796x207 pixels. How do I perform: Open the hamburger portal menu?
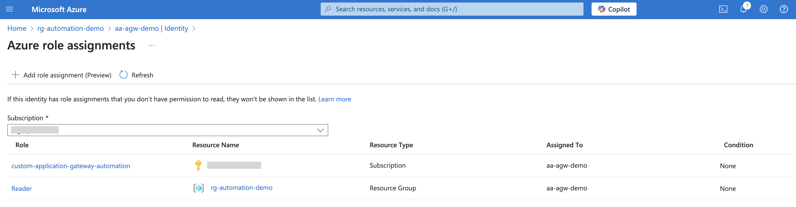pos(9,9)
